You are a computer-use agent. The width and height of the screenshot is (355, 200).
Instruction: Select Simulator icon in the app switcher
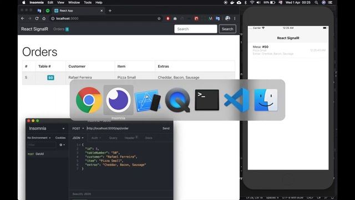(148, 100)
